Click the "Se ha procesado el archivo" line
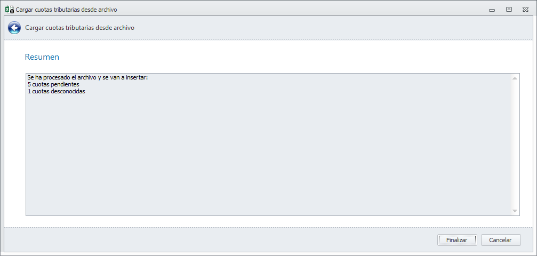This screenshot has height=256, width=537. pyautogui.click(x=87, y=78)
